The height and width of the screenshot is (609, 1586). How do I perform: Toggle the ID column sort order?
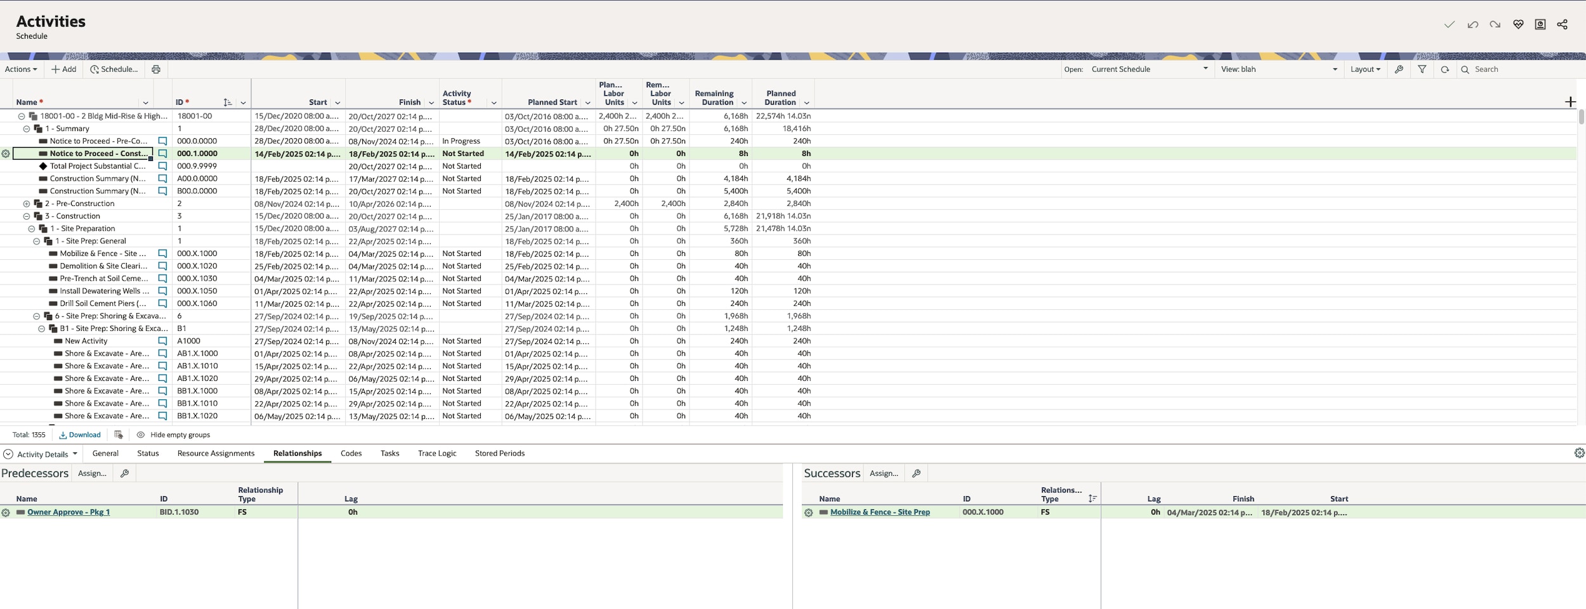[x=227, y=103]
